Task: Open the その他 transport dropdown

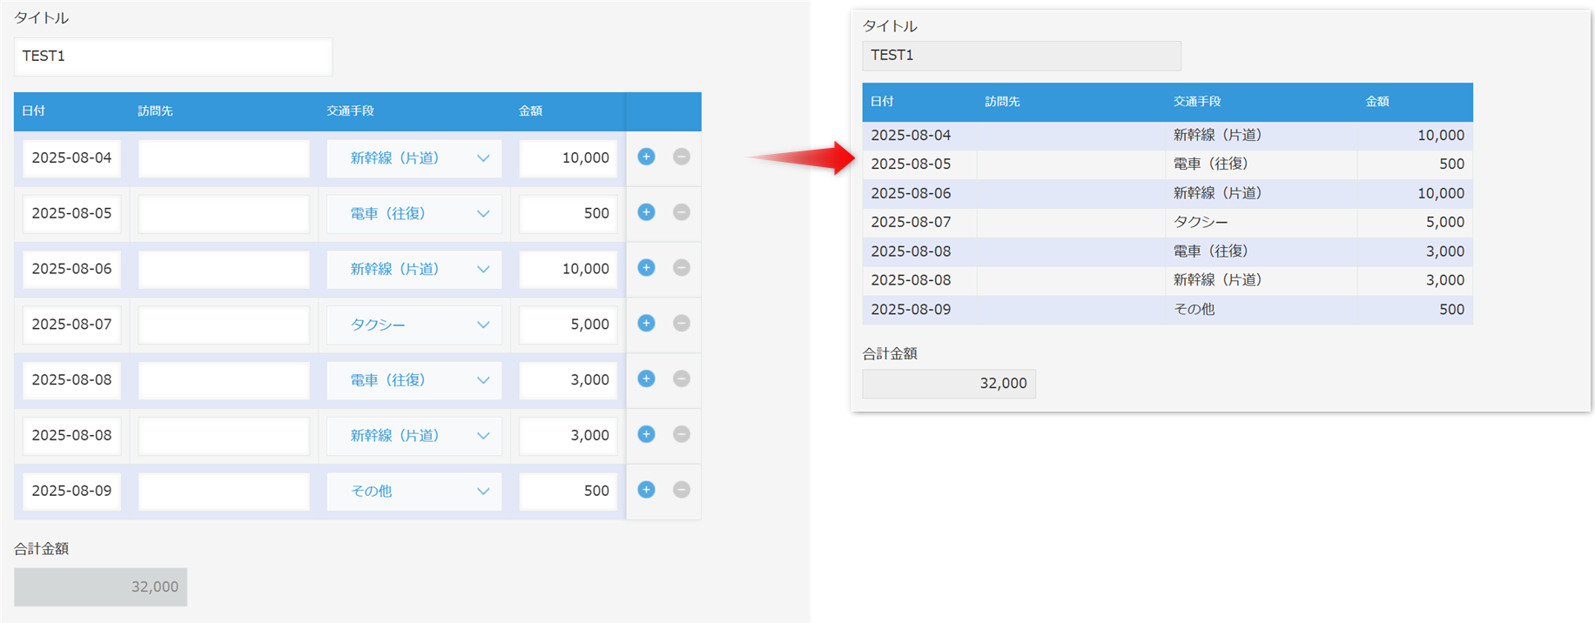Action: (414, 491)
